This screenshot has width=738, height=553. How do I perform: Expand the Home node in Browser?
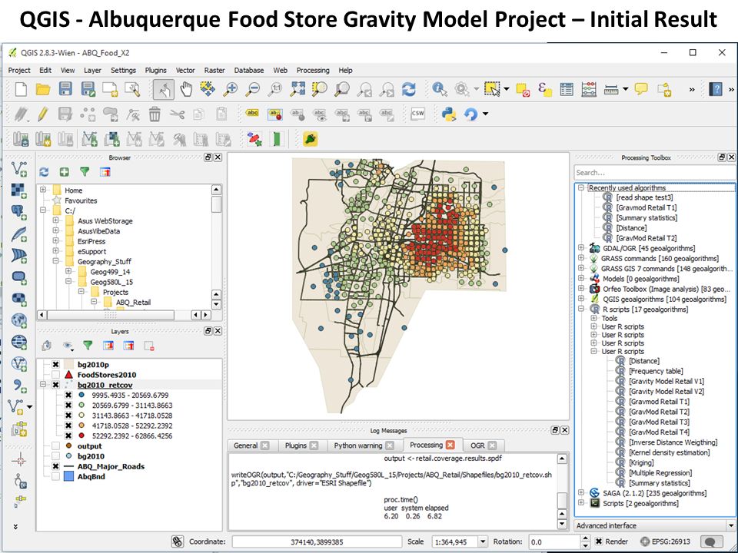pyautogui.click(x=43, y=190)
